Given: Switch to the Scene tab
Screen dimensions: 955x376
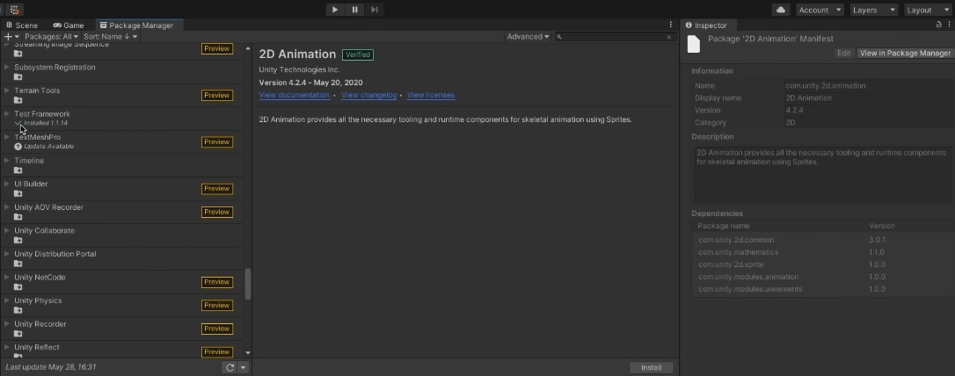Looking at the screenshot, I should click(x=22, y=25).
